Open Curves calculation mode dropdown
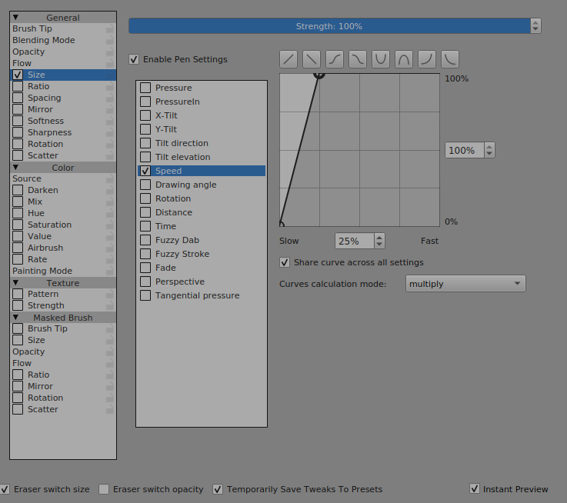The height and width of the screenshot is (503, 567). (x=465, y=284)
